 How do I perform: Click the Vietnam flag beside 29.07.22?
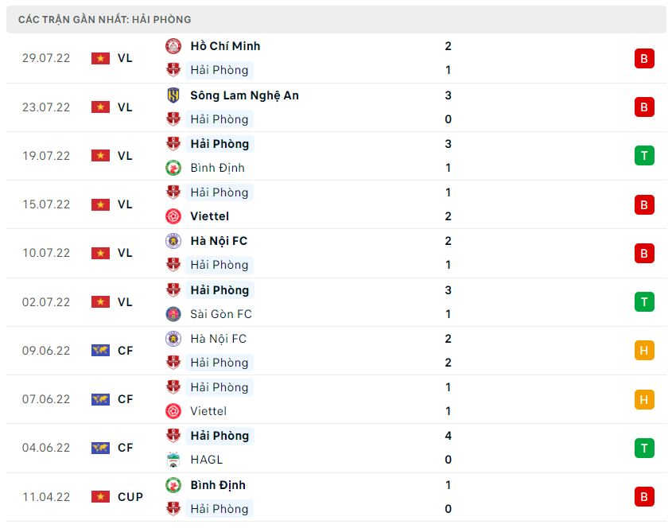click(x=100, y=58)
